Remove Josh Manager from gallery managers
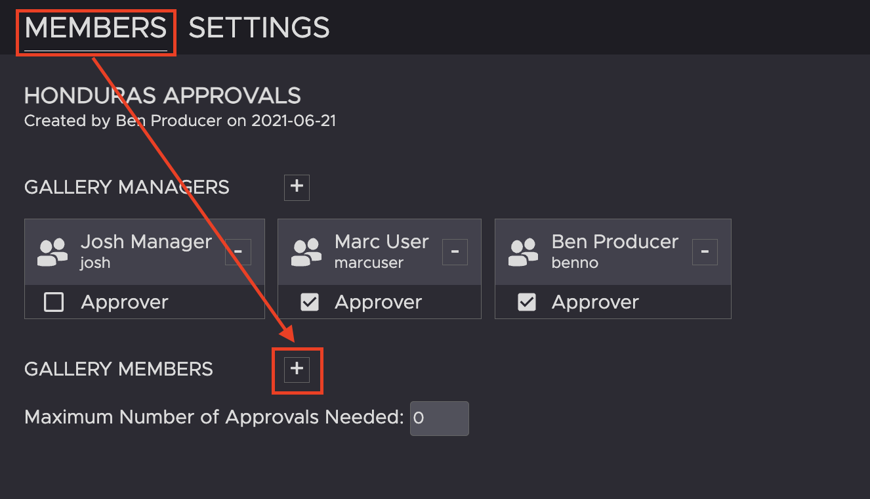 tap(238, 252)
